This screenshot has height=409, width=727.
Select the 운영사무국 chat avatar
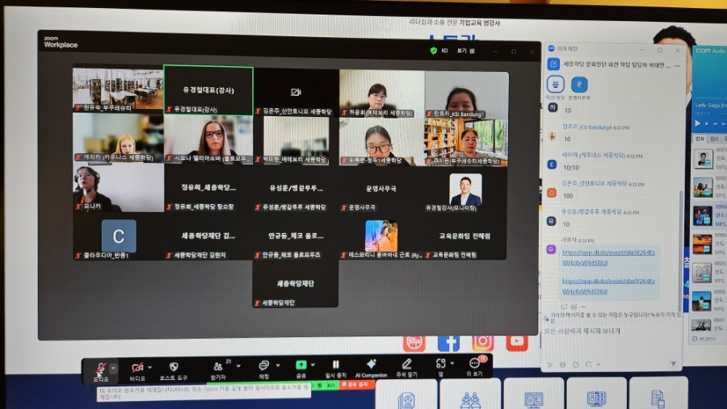coord(579,85)
